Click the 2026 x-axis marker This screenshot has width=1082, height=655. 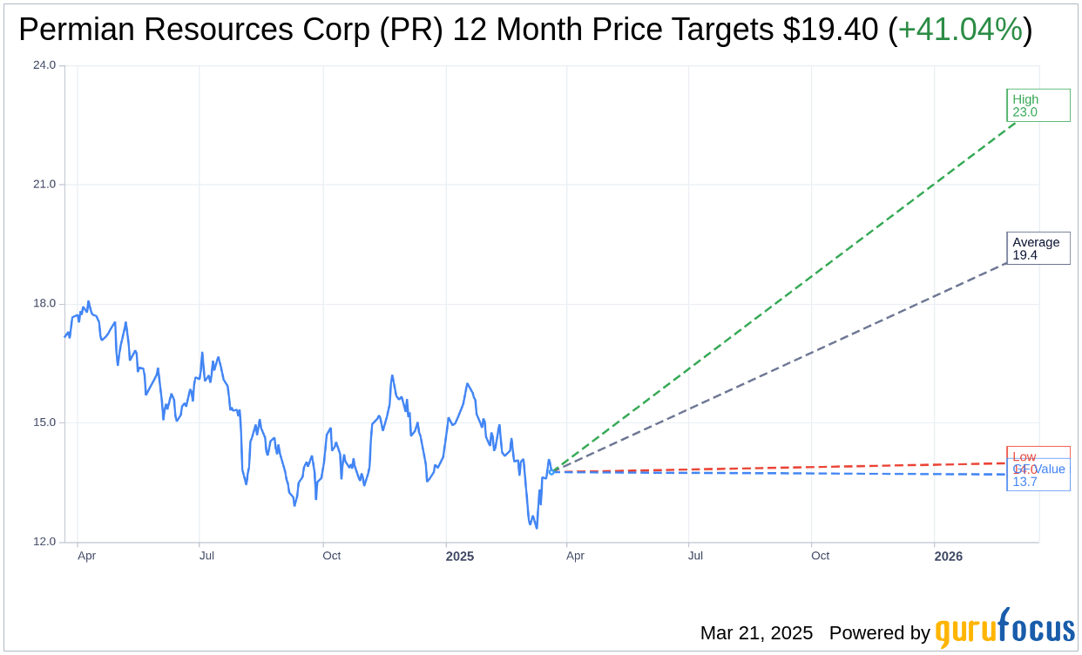[x=949, y=556]
